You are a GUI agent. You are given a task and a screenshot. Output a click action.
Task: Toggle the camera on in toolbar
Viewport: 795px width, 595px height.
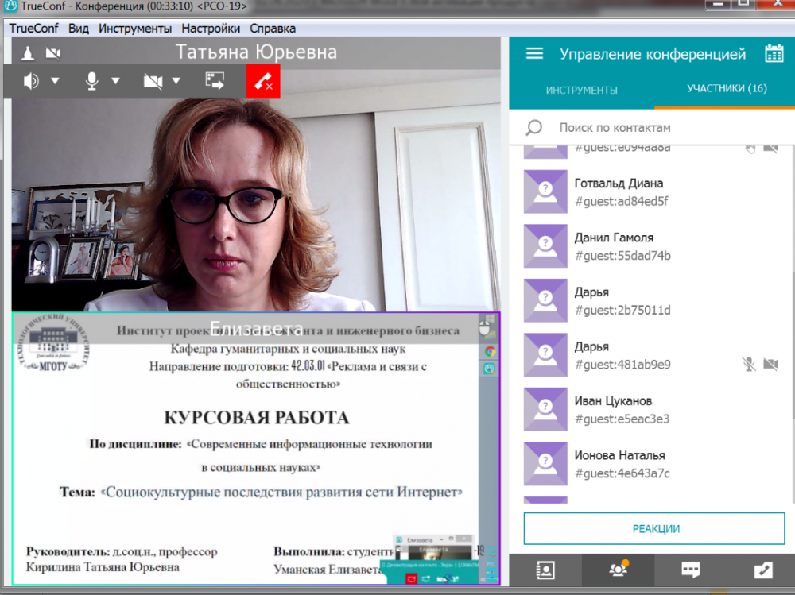(x=153, y=80)
